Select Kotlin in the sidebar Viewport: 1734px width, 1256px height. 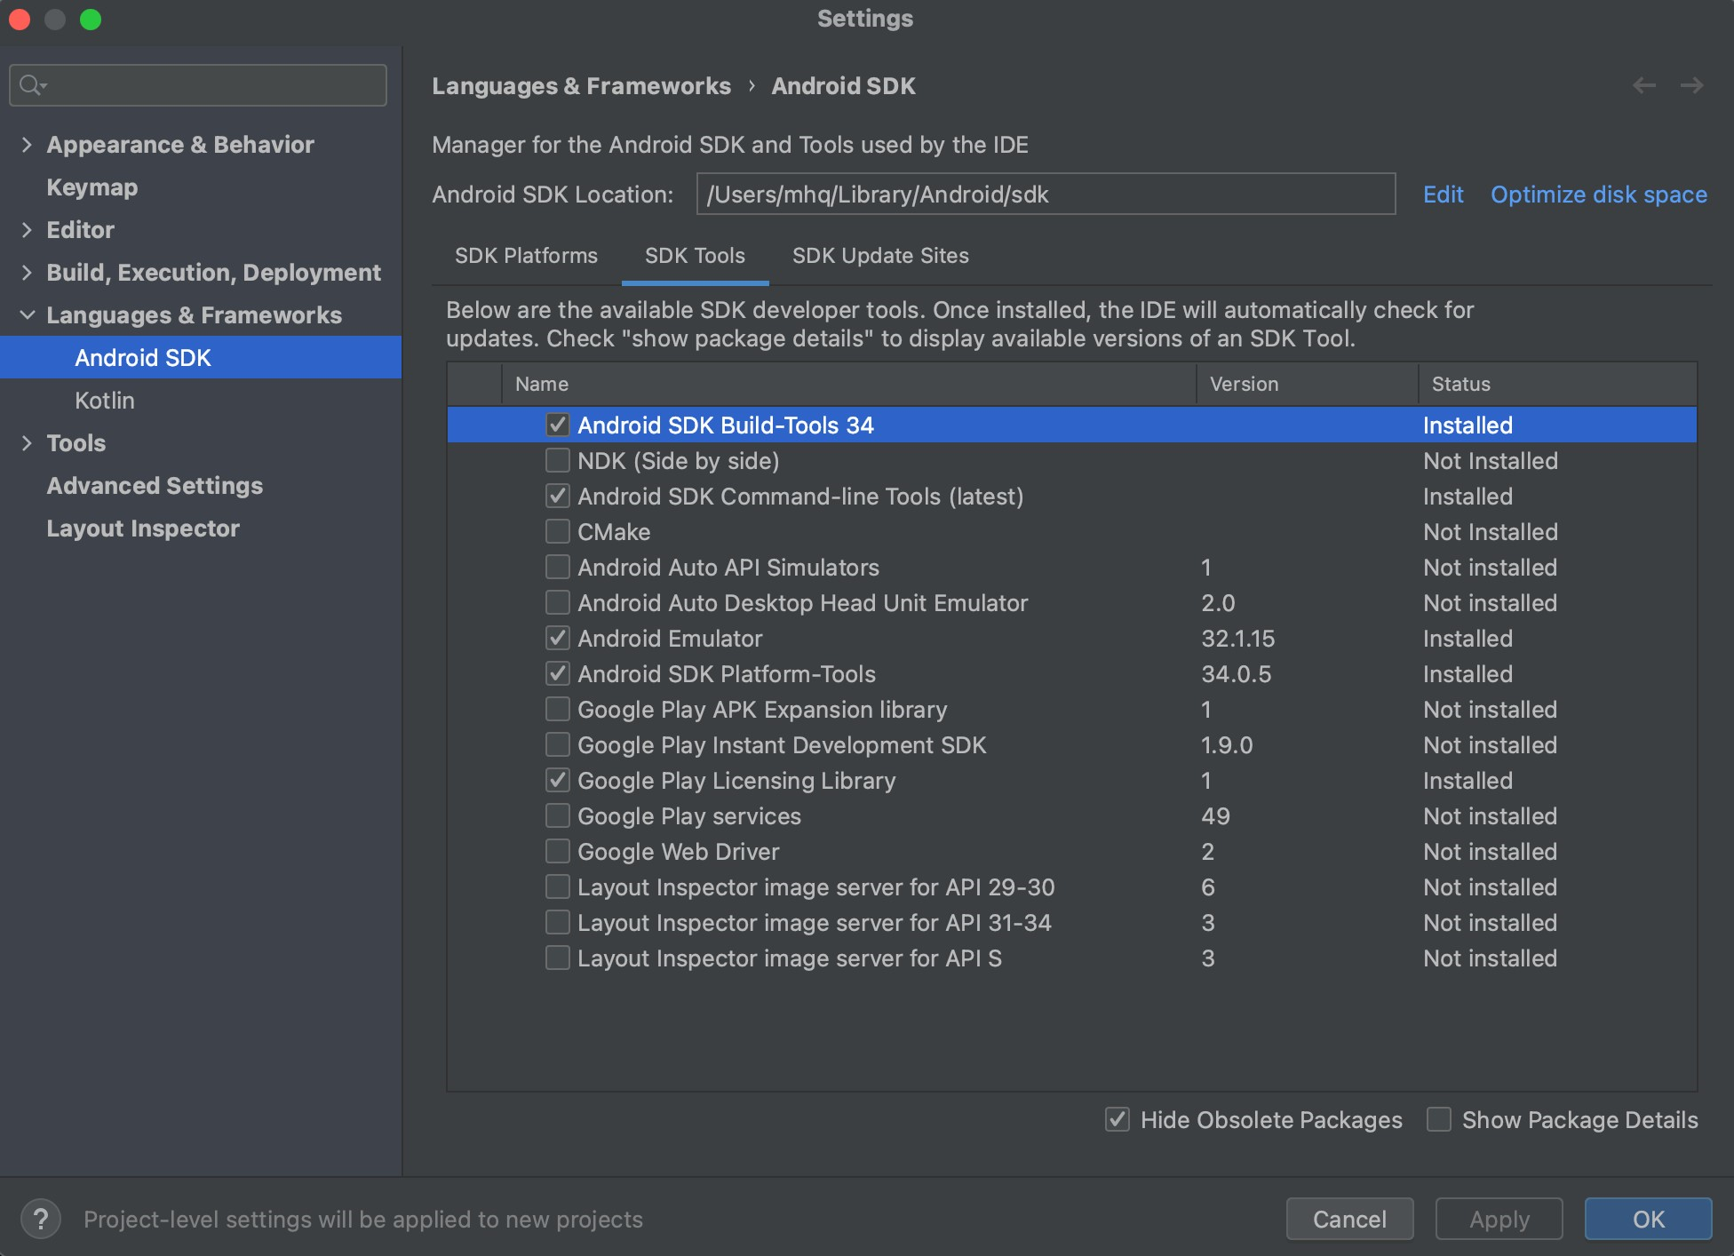[x=105, y=401]
